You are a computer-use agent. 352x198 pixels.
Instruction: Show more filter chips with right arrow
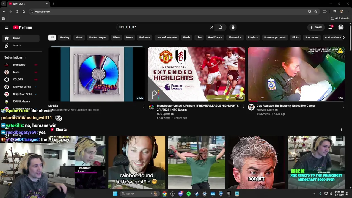click(x=344, y=37)
